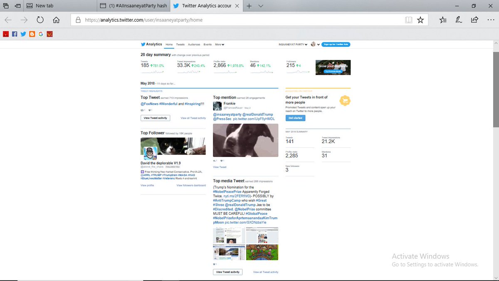Open the Events analytics tab
This screenshot has width=499, height=281.
tap(208, 45)
